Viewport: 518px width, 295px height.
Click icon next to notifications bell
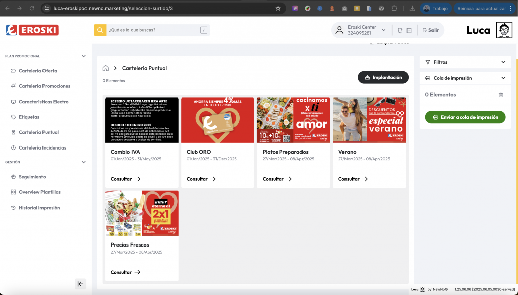409,30
